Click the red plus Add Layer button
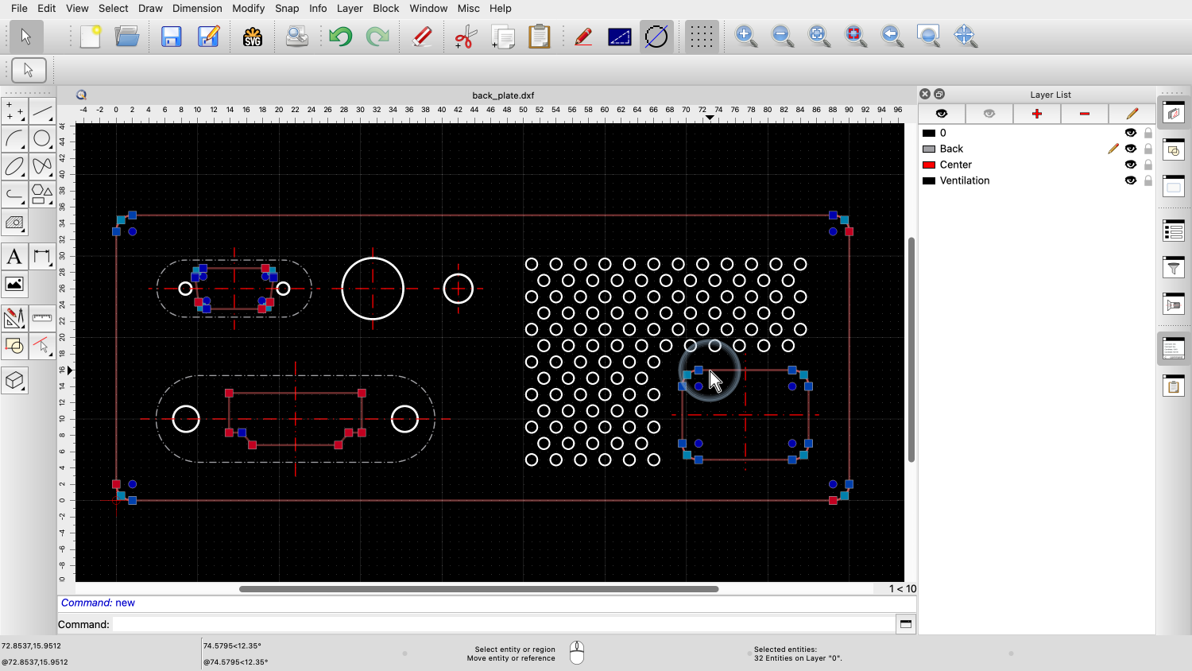This screenshot has height=671, width=1192. (1036, 114)
